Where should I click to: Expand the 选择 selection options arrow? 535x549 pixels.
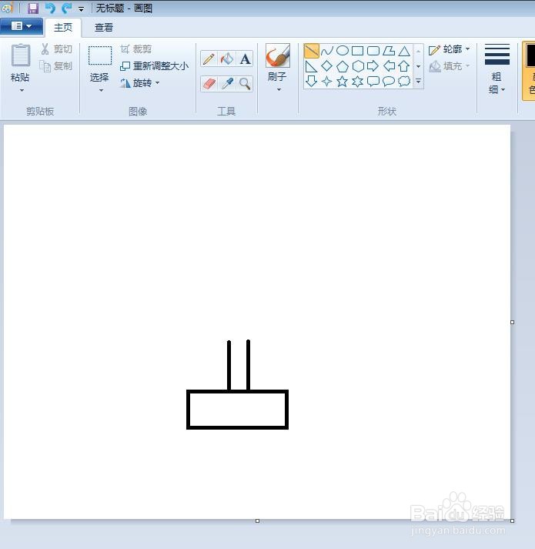tap(101, 91)
